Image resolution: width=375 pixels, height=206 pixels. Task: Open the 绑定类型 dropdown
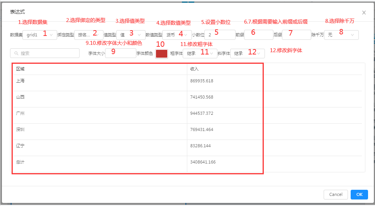tap(89, 35)
